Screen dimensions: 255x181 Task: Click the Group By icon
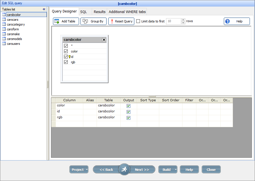click(84, 21)
